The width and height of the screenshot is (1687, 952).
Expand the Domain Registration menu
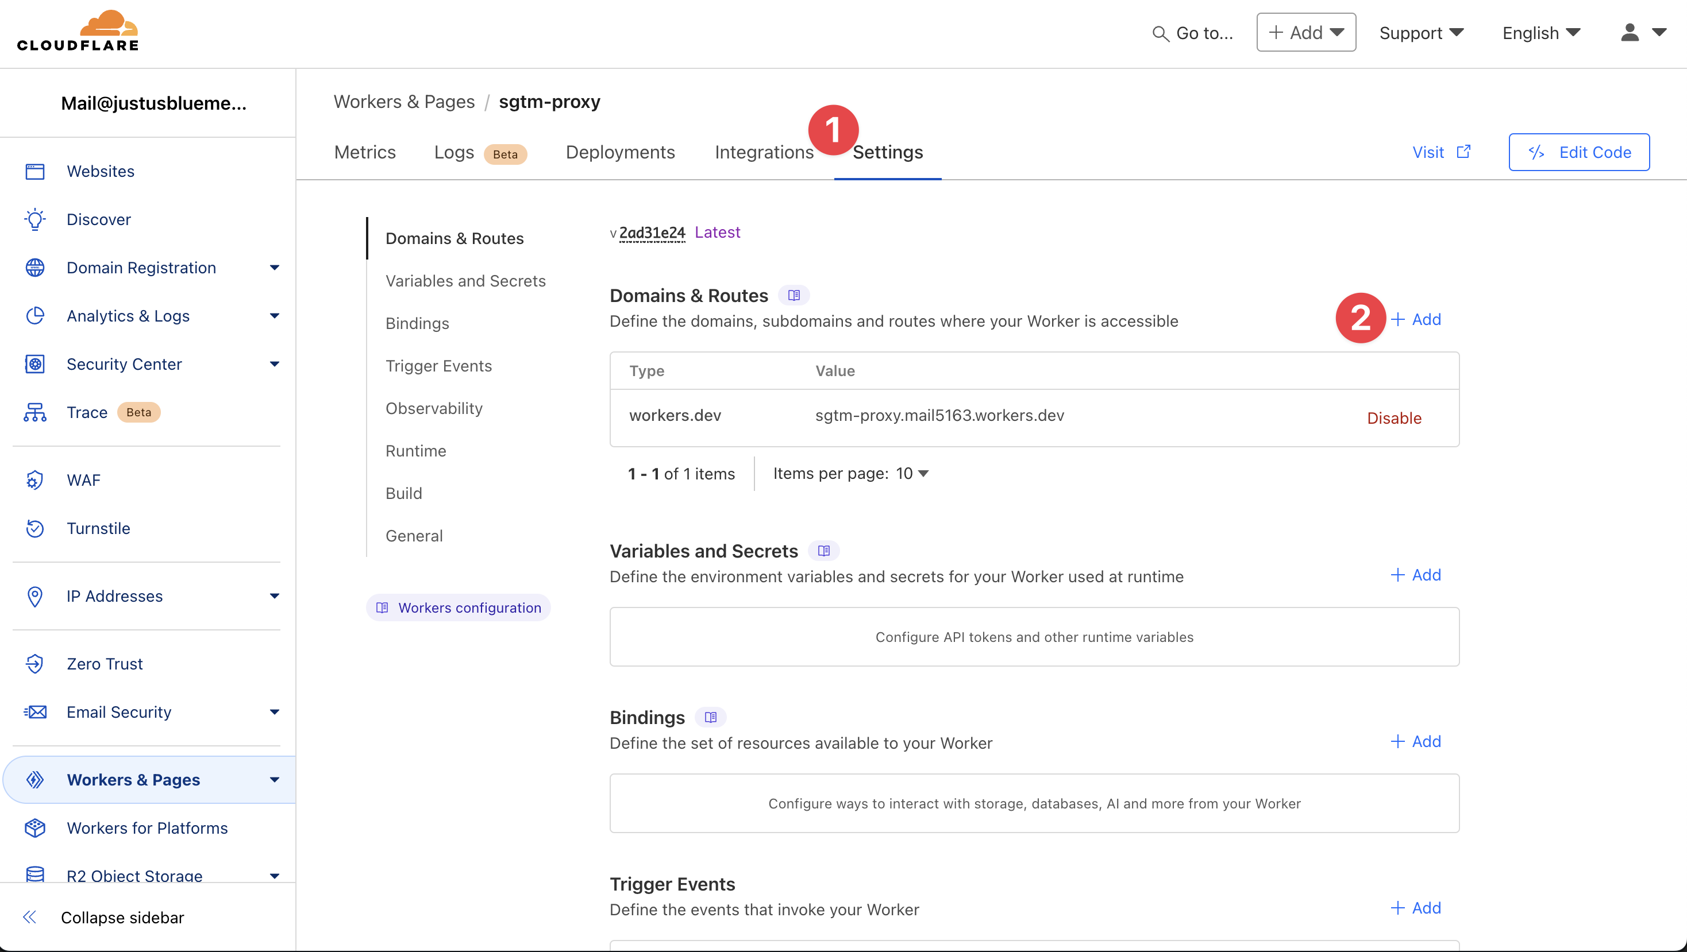(x=275, y=268)
